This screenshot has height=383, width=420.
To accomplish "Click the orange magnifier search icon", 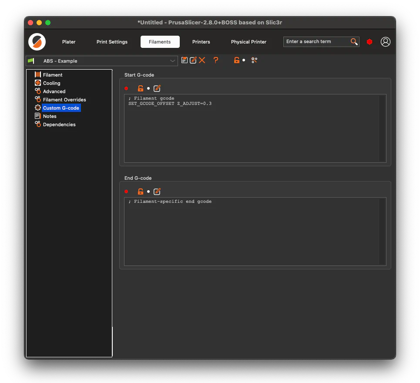I will (x=354, y=41).
